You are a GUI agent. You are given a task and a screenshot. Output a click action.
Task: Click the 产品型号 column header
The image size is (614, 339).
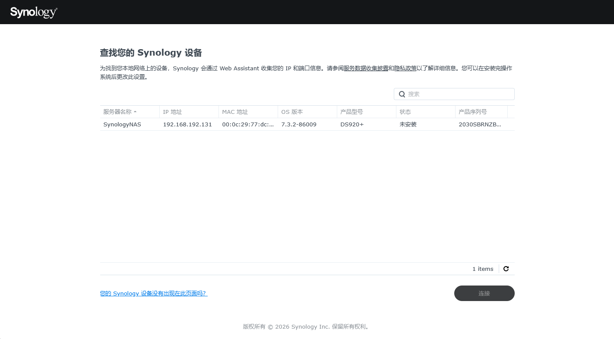(367, 112)
